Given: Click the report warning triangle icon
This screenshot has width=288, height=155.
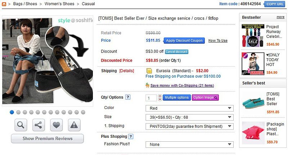Looking at the screenshot, I should coord(74,125).
